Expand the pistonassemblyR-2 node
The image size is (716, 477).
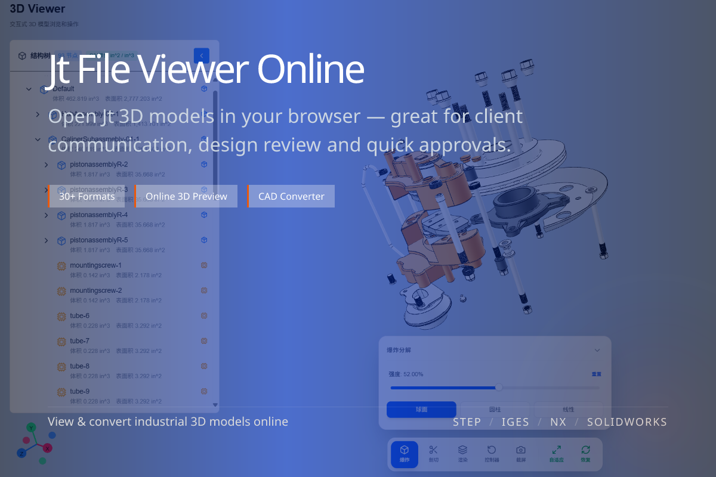coord(47,165)
